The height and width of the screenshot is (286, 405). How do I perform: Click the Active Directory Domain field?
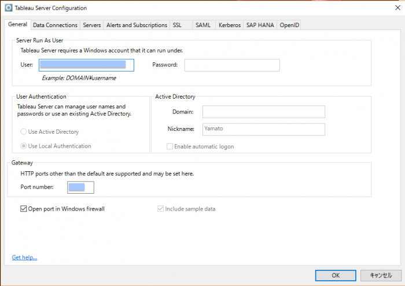click(263, 112)
